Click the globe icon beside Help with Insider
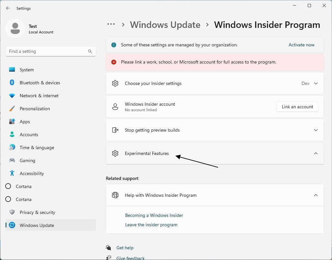Screen dimensions: 332x260 click(x=115, y=195)
